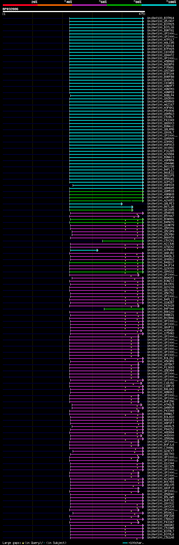Select the UniRef100_A2V653 entry

pos(161,200)
